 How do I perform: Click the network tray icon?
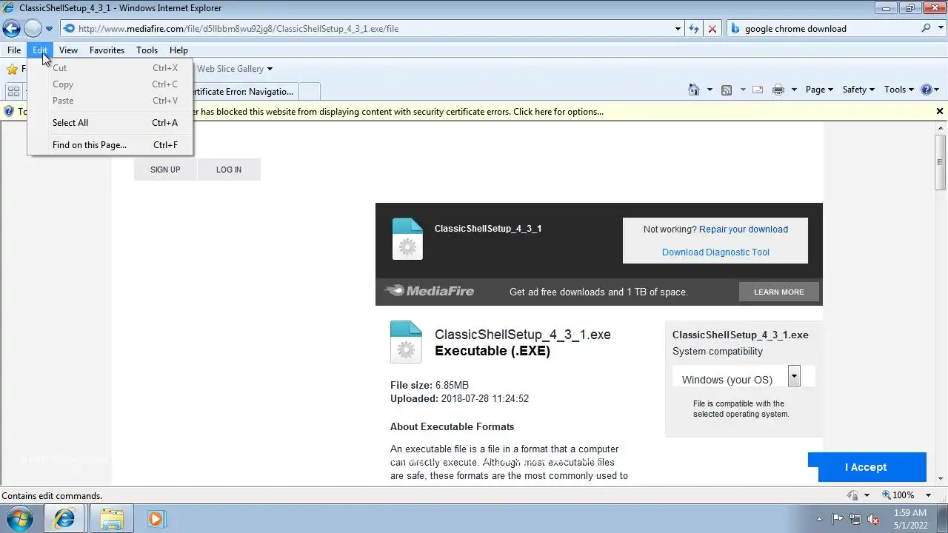855,519
